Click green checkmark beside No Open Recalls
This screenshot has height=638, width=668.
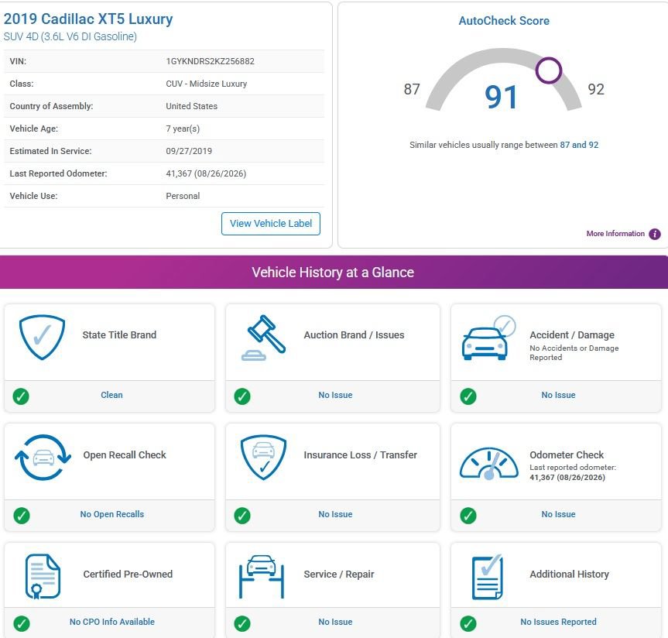click(x=22, y=515)
